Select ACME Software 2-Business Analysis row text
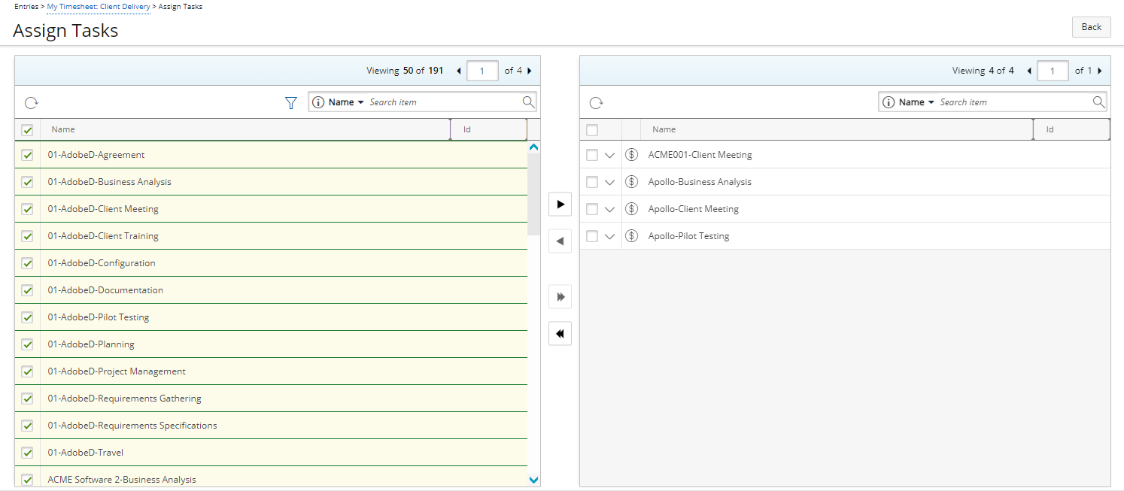1124x491 pixels. point(122,480)
